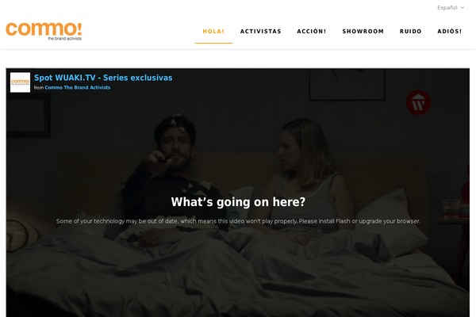Go to the HOLA! nav tab

(x=213, y=31)
